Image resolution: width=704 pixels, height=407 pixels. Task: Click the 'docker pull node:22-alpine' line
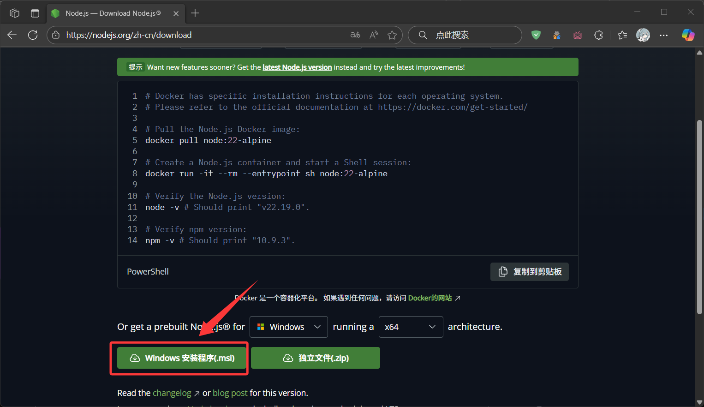coord(208,140)
